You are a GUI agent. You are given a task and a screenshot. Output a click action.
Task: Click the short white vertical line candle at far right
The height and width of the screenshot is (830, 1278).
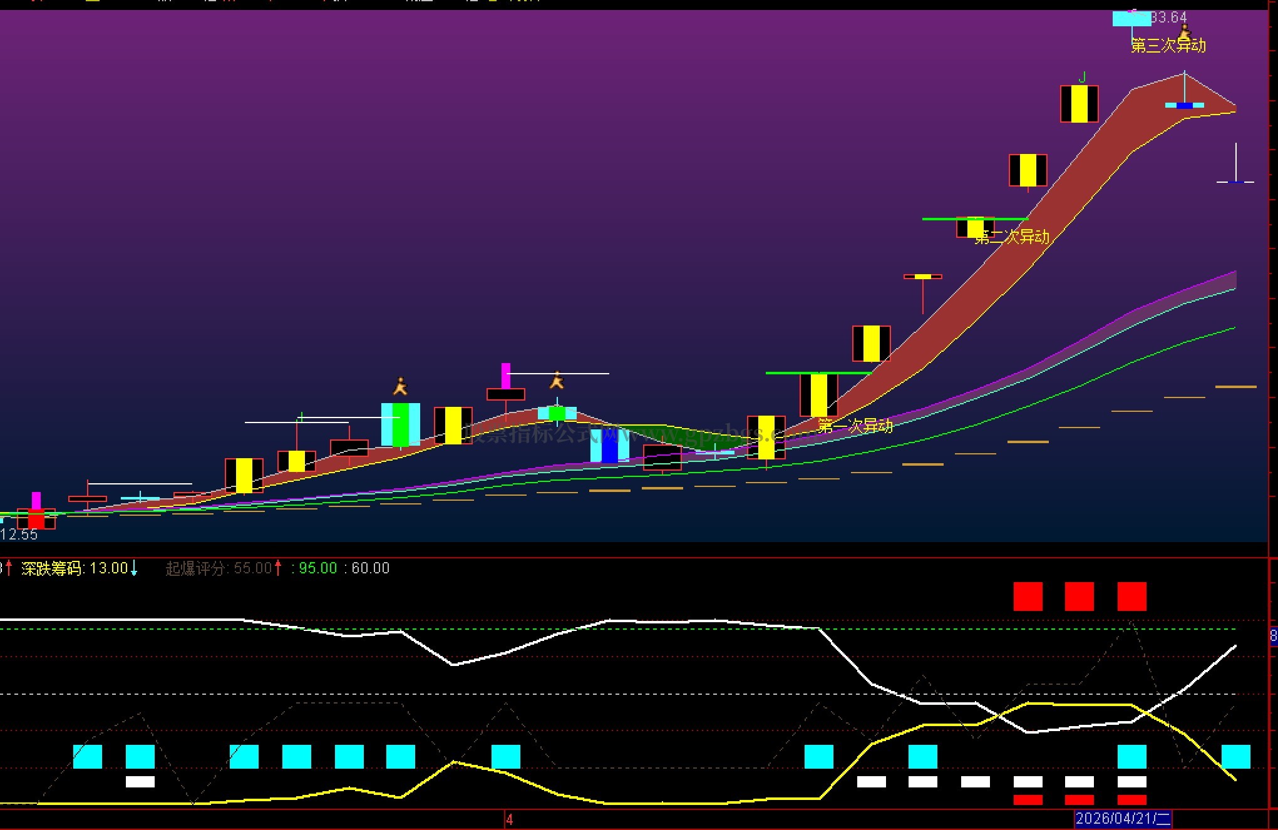point(1235,163)
